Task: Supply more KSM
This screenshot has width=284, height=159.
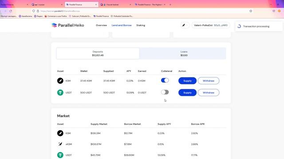Action: tap(187, 81)
